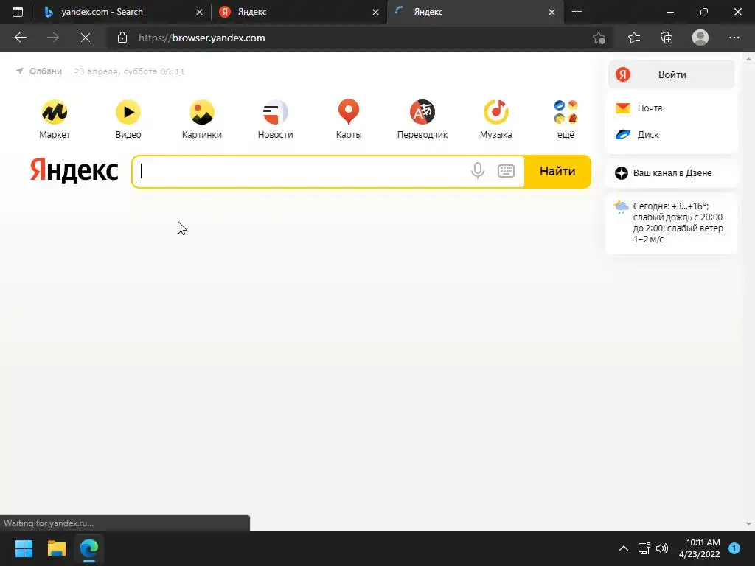This screenshot has height=566, width=755.
Task: Show hidden system tray icons
Action: (x=623, y=548)
